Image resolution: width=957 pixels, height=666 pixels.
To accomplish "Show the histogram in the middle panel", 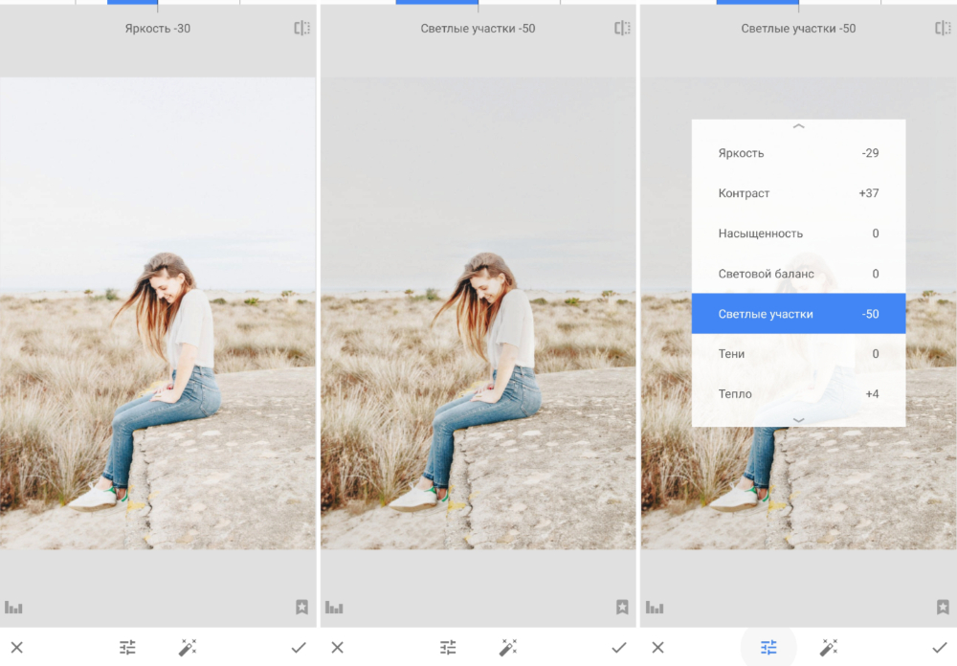I will [x=333, y=607].
